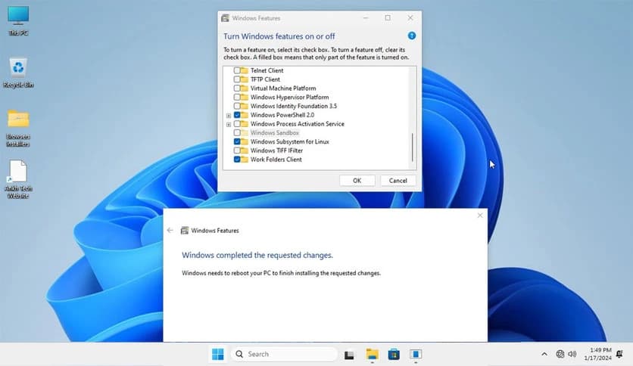Check Windows Process Activation Service box
The image size is (633, 366).
237,124
